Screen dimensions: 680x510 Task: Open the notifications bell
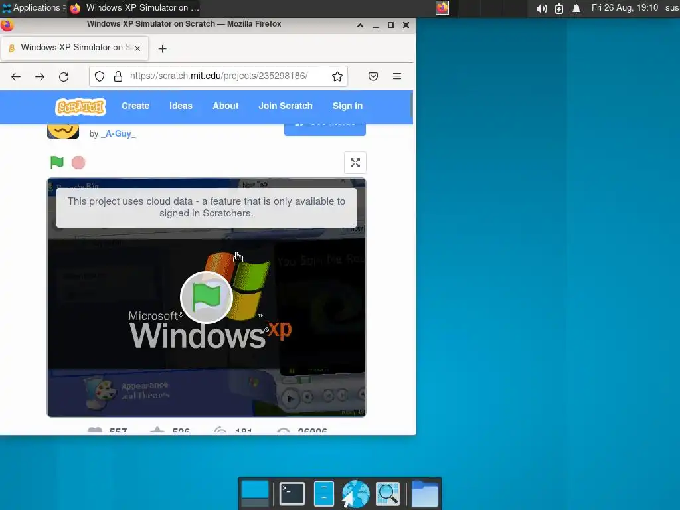[576, 8]
